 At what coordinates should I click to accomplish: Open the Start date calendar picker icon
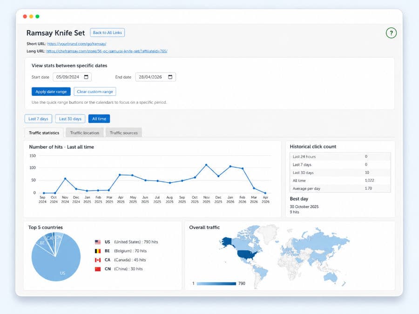86,77
